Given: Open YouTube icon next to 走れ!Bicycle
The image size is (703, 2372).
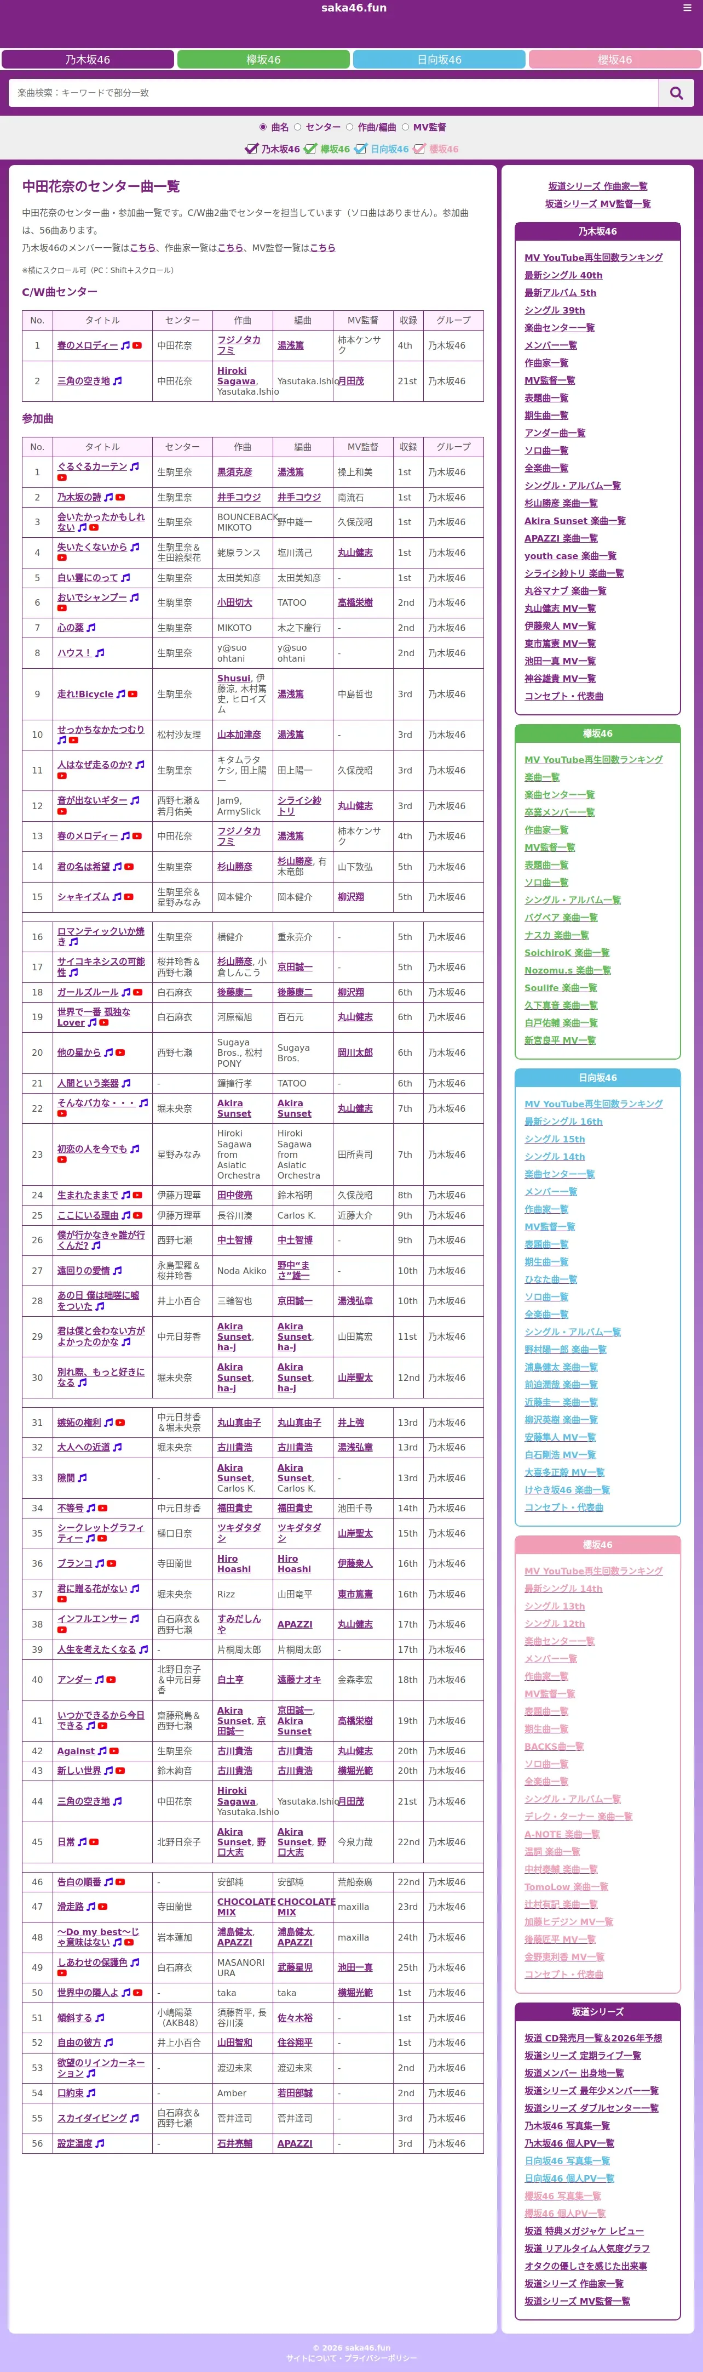Looking at the screenshot, I should 132,695.
